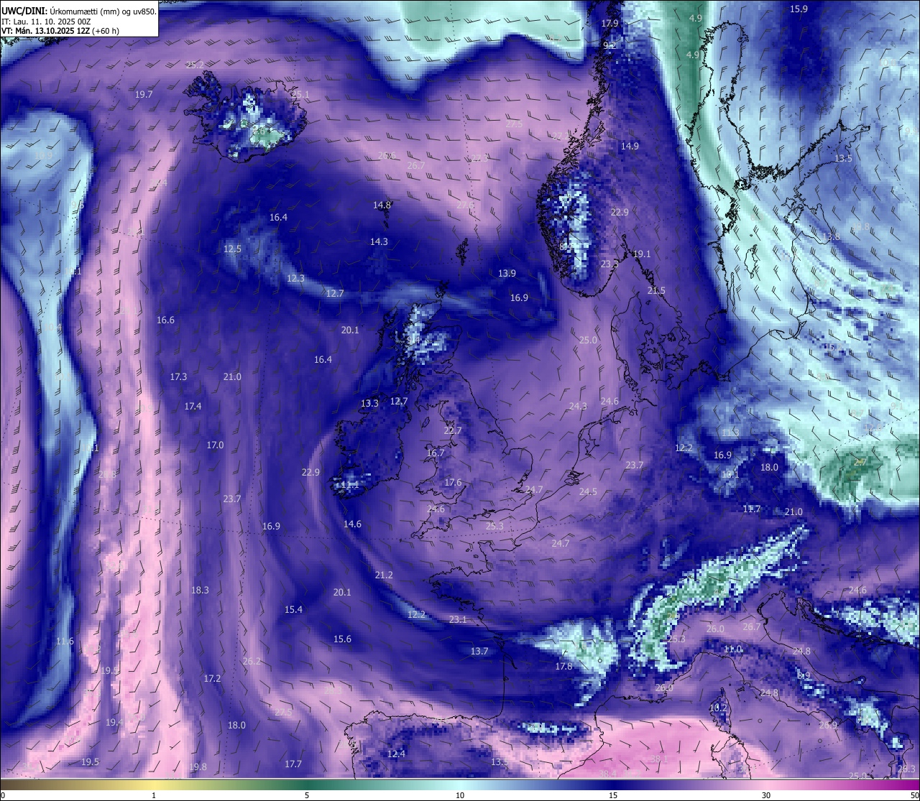This screenshot has height=801, width=920.
Task: Click the 17.4 value in the Atlantic
Action: (x=193, y=406)
